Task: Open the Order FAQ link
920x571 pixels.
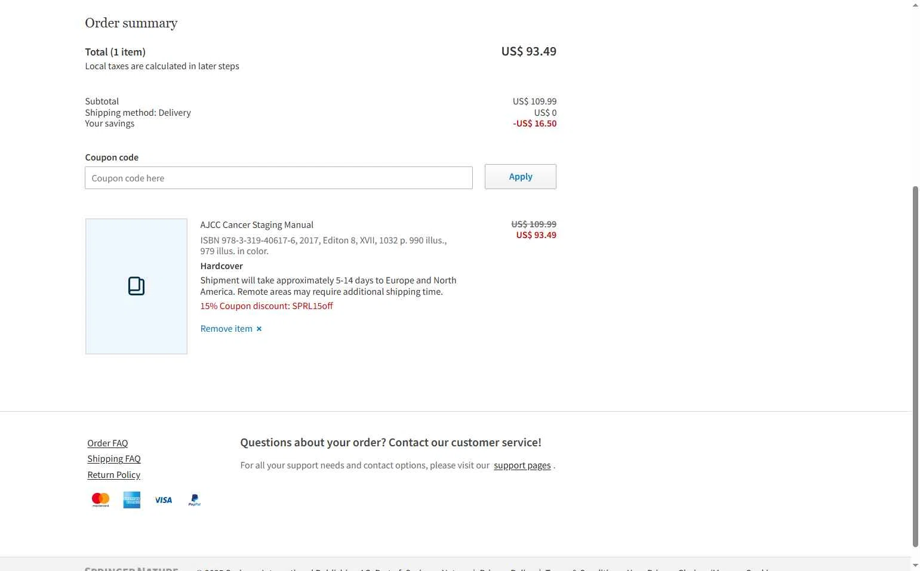Action: coord(107,443)
